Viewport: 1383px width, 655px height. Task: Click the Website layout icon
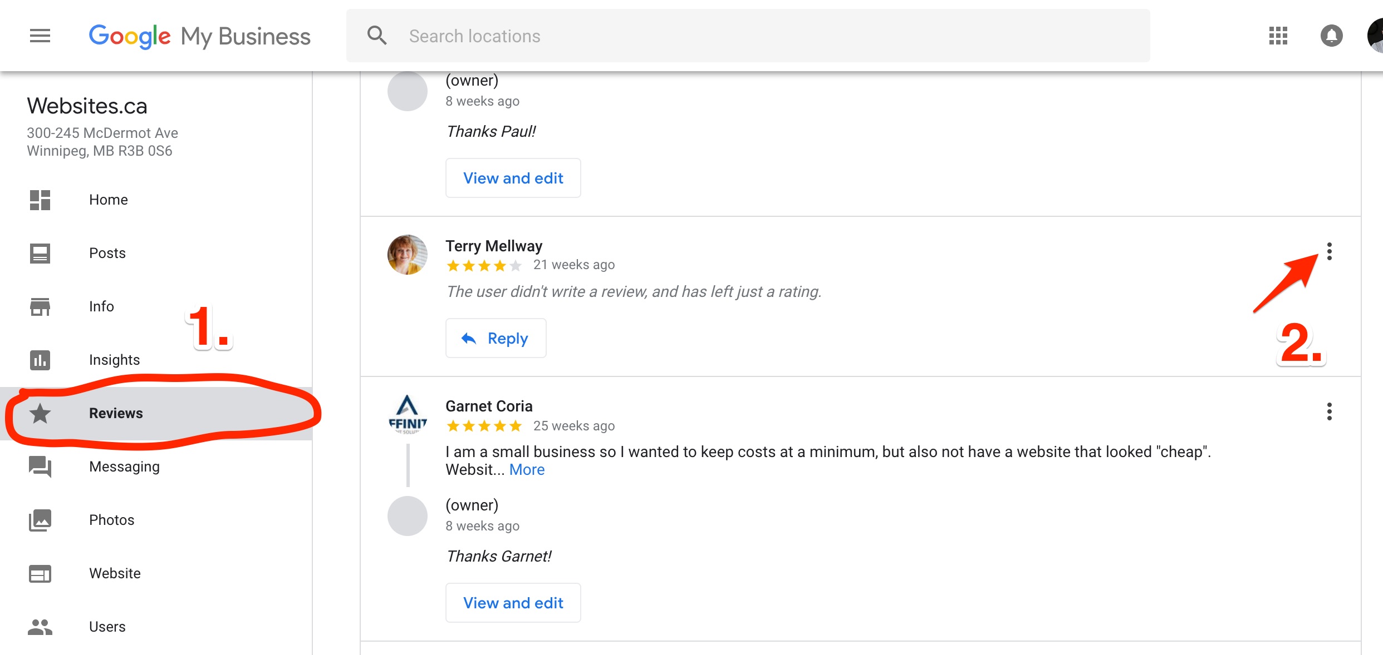pos(40,574)
